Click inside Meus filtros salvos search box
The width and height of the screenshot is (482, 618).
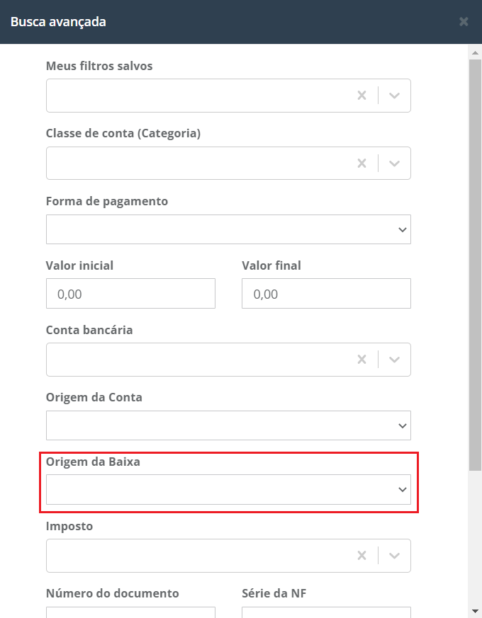coord(198,96)
